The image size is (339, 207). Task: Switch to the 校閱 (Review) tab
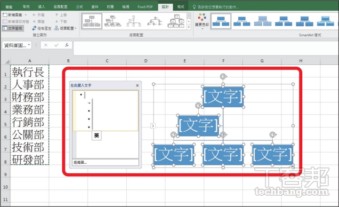[x=110, y=7]
